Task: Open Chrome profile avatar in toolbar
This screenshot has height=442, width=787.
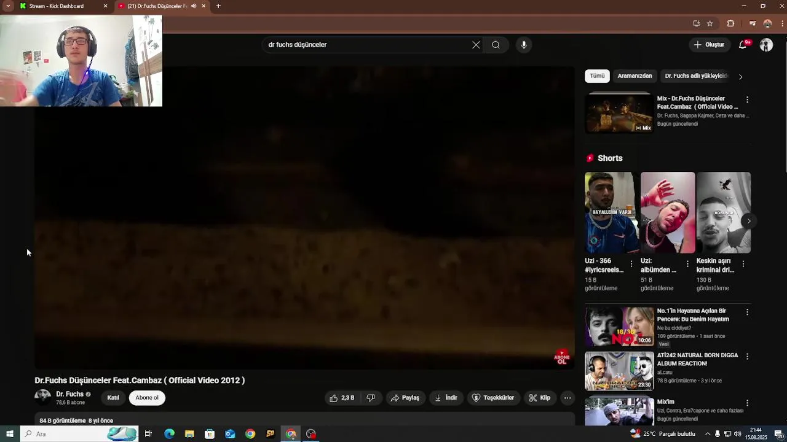Action: [x=767, y=23]
